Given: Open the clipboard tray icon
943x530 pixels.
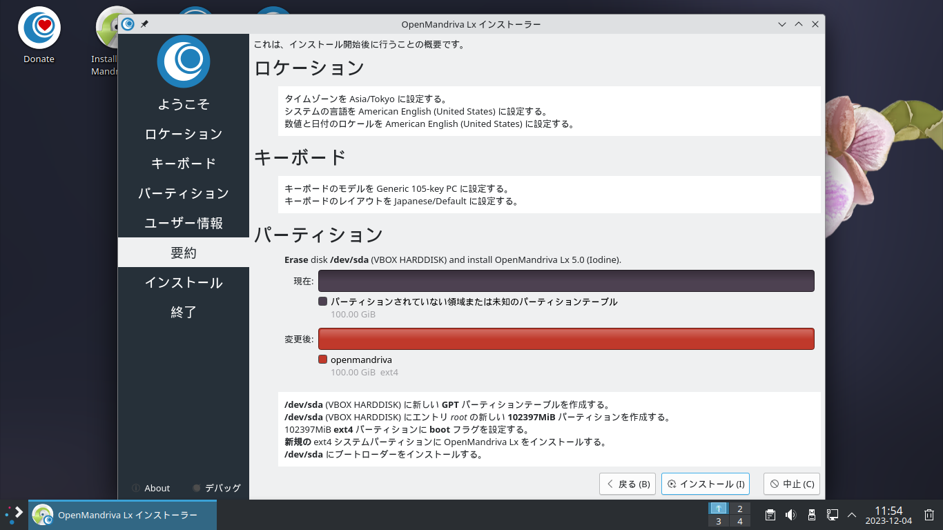Looking at the screenshot, I should click(x=770, y=515).
